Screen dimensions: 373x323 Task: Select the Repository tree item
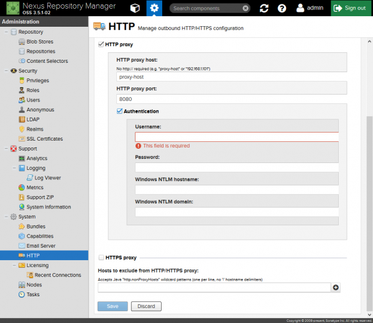click(30, 32)
